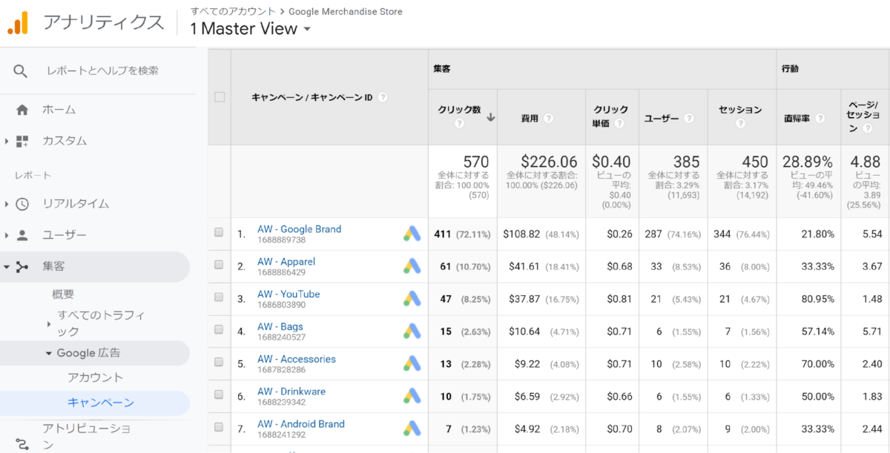The image size is (890, 453).
Task: Click Google Ads icon on AW - YouTube row
Action: 412,299
